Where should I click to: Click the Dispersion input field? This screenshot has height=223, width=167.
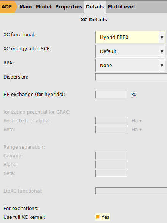coord(131,77)
